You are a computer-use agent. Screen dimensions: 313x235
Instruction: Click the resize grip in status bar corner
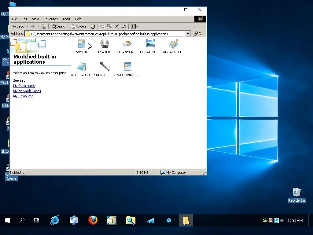pos(204,173)
